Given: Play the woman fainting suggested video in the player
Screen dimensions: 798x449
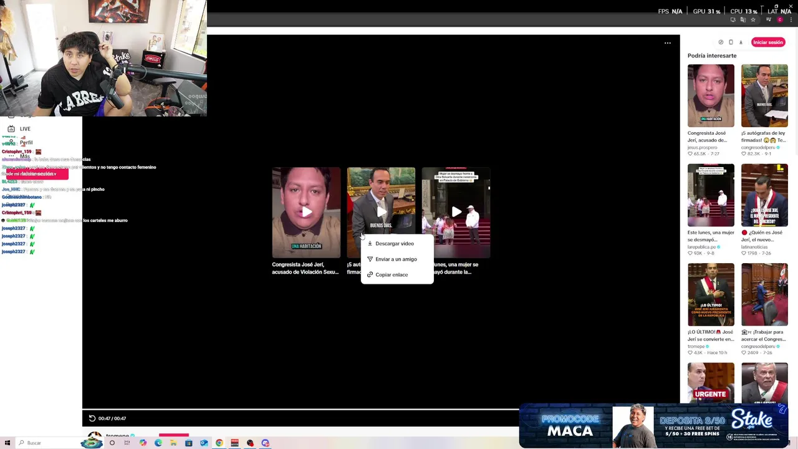Looking at the screenshot, I should [456, 213].
